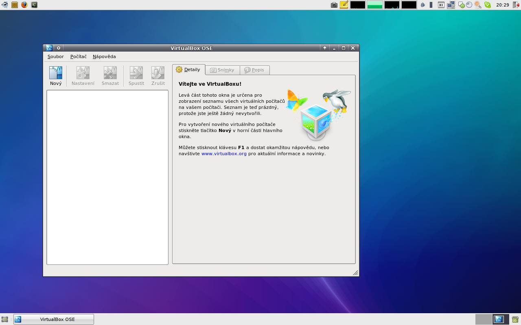Open the Počítač menu
521x325 pixels.
[x=79, y=56]
